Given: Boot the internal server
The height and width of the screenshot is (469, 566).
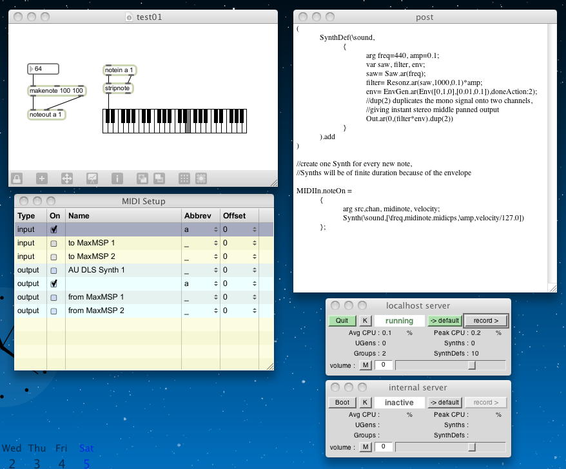Looking at the screenshot, I should coord(342,403).
